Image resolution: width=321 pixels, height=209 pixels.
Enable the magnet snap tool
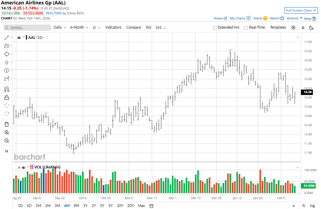6,89
